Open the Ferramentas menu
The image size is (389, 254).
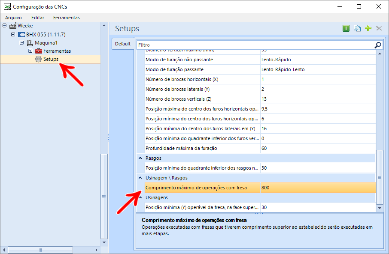(x=66, y=18)
